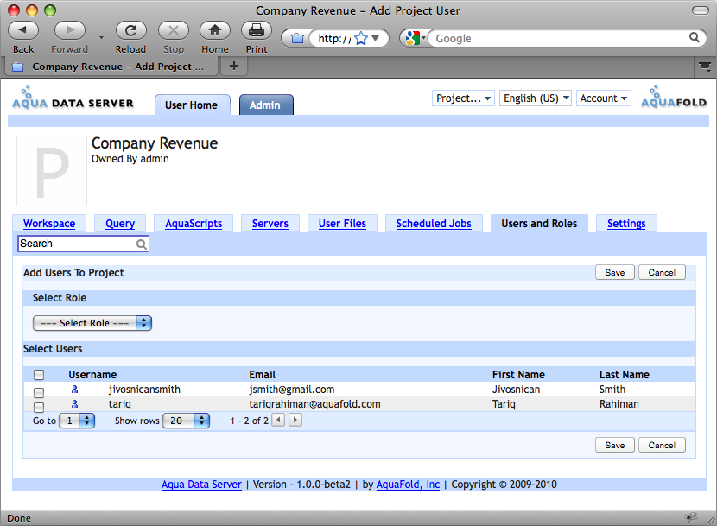717x526 pixels.
Task: Open the address bar history dropdown arrow
Action: tap(376, 38)
